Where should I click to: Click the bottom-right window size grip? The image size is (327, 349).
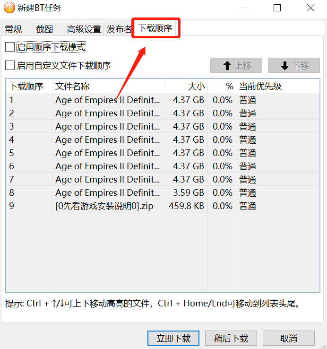click(x=324, y=346)
